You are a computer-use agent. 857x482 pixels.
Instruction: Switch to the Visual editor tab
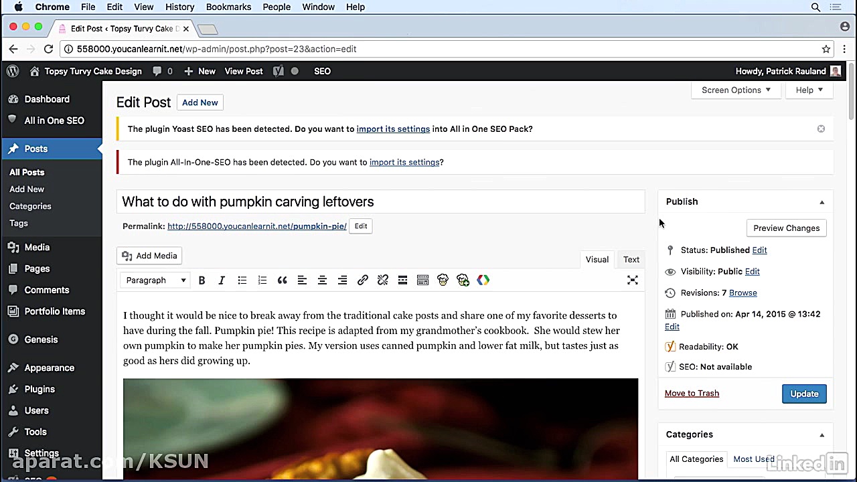point(597,260)
